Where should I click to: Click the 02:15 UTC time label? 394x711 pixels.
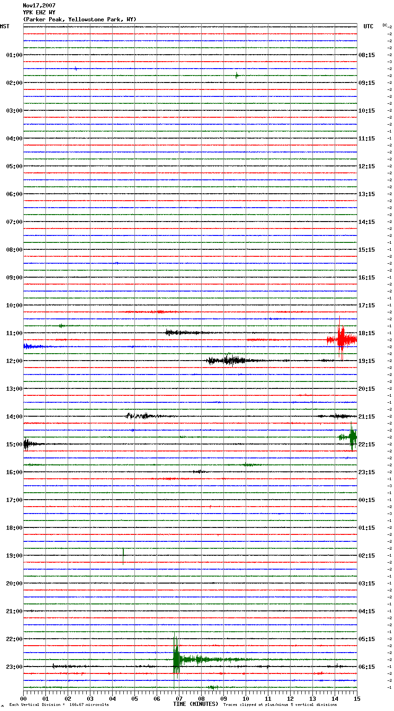click(367, 556)
